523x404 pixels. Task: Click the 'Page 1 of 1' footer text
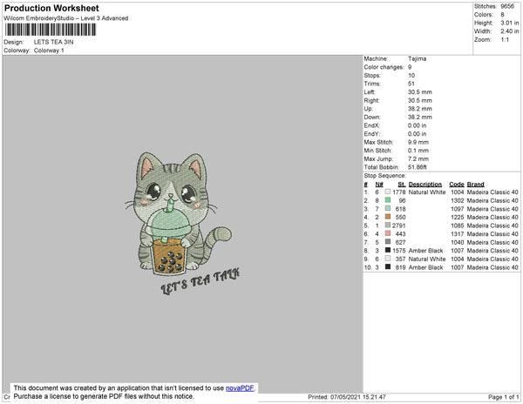coord(504,397)
